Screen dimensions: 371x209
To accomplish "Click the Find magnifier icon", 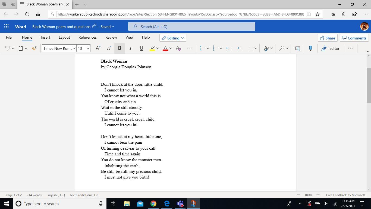I will [282, 48].
